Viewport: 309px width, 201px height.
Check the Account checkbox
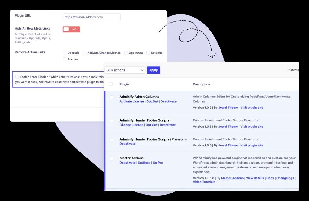point(65,59)
